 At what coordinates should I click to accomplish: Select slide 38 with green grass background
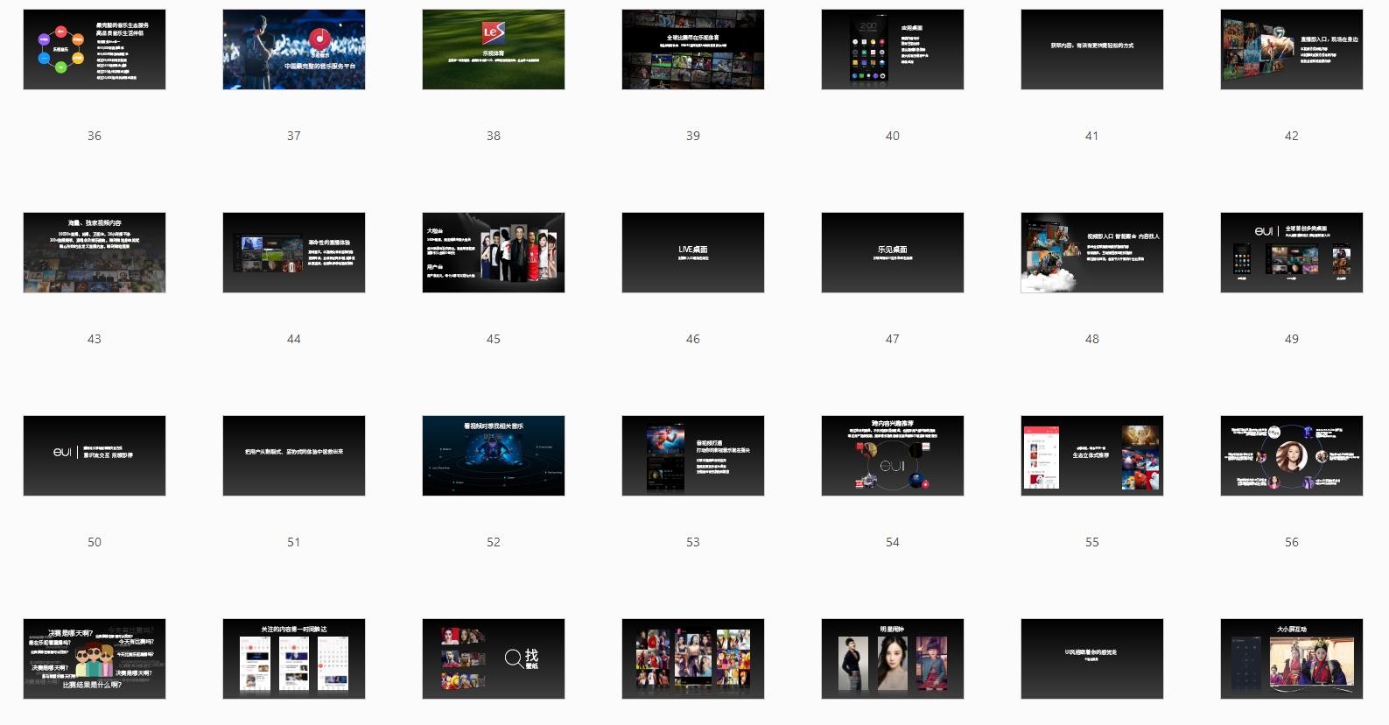pos(494,50)
